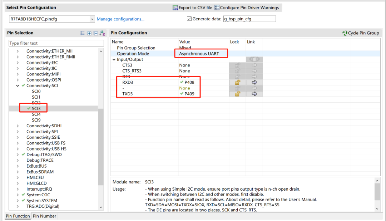Select System:SYSTEM in the tree

[41, 201]
